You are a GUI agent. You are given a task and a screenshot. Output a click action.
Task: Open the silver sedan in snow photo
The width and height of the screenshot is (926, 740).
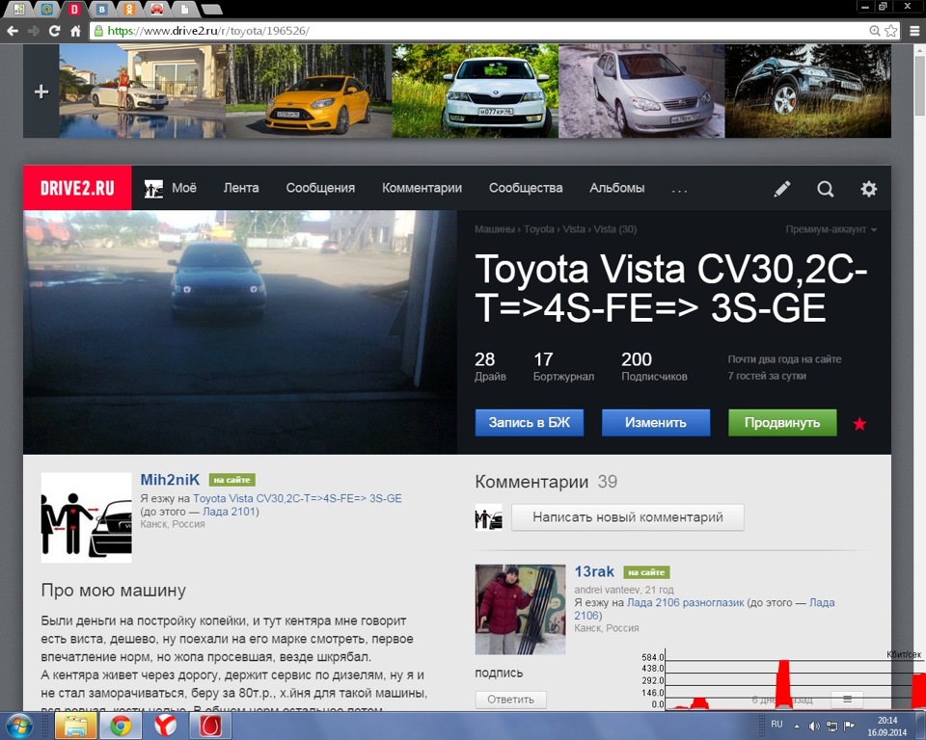641,91
